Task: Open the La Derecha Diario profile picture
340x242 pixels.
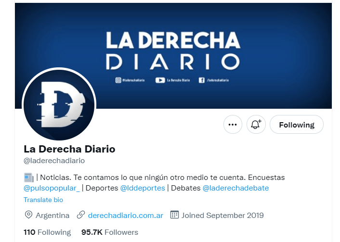Action: (x=59, y=105)
